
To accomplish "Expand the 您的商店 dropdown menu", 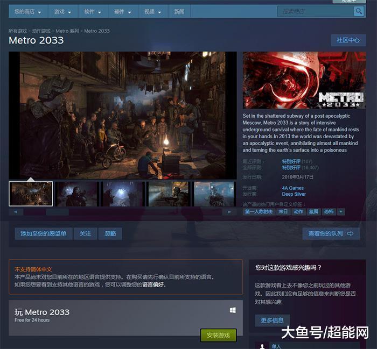I will 28,11.
